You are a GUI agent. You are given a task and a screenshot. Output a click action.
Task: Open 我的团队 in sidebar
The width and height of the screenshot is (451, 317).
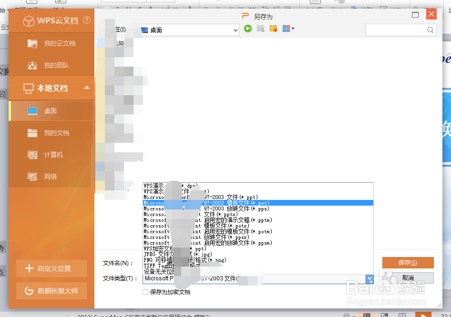pyautogui.click(x=51, y=66)
